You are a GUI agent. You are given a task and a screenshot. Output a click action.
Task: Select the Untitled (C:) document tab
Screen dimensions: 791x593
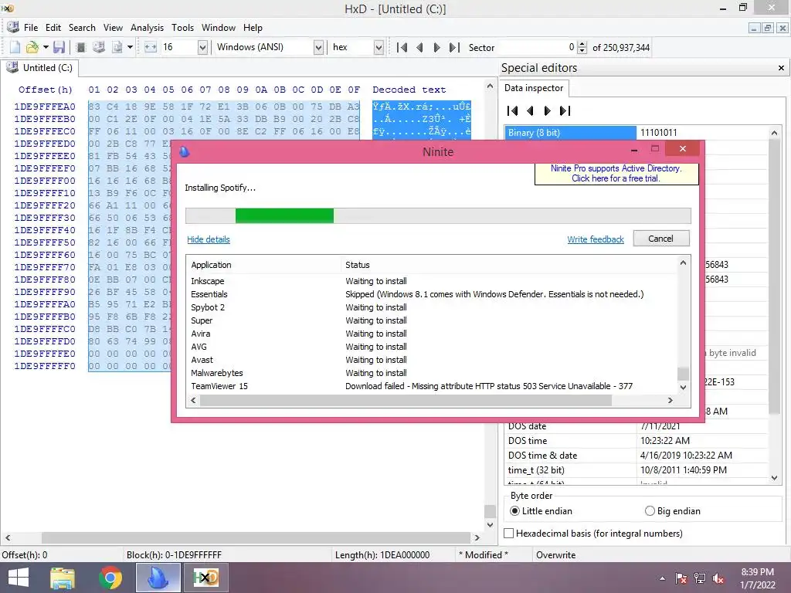tap(40, 68)
